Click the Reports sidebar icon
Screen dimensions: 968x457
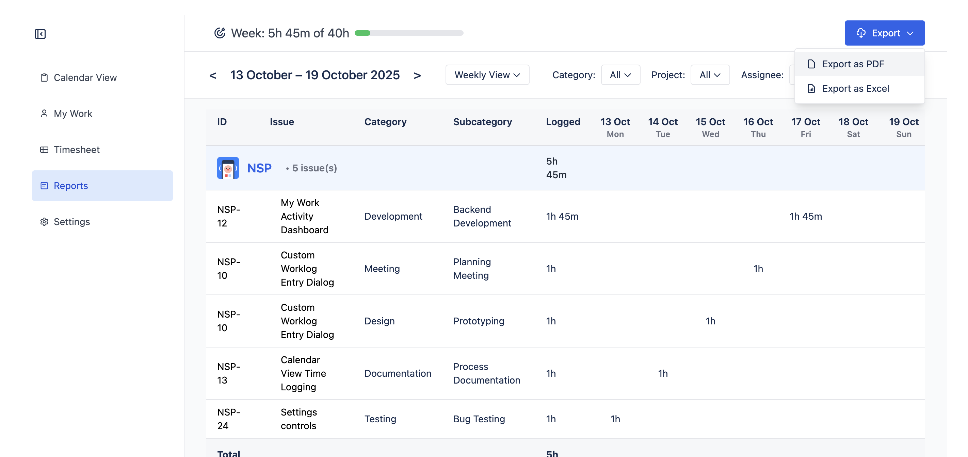[44, 186]
